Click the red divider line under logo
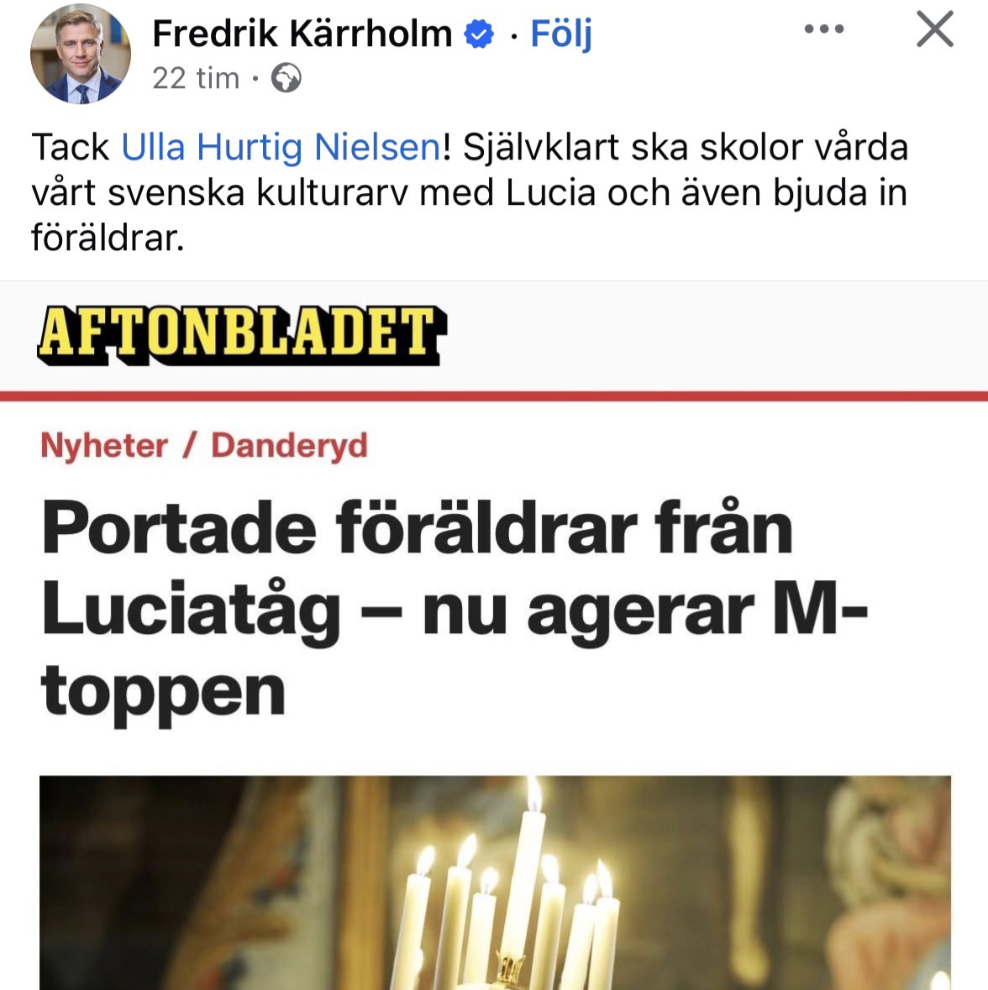This screenshot has width=988, height=990. pos(494,395)
